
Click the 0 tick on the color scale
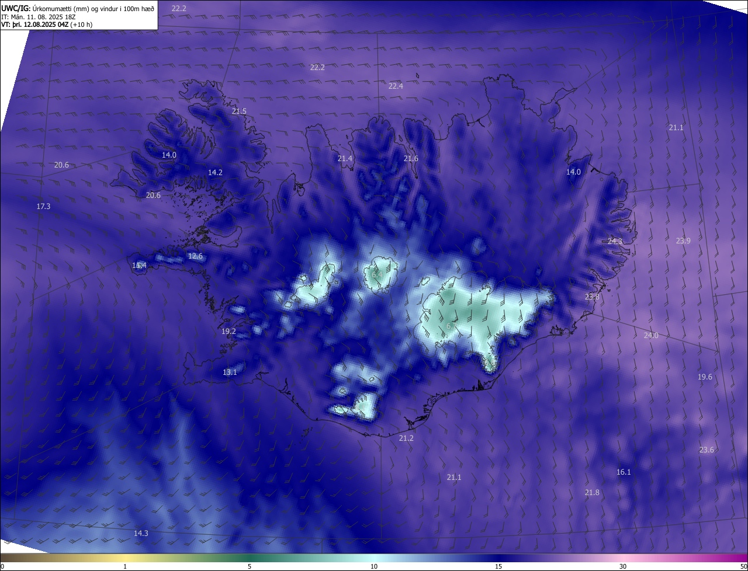click(2, 566)
